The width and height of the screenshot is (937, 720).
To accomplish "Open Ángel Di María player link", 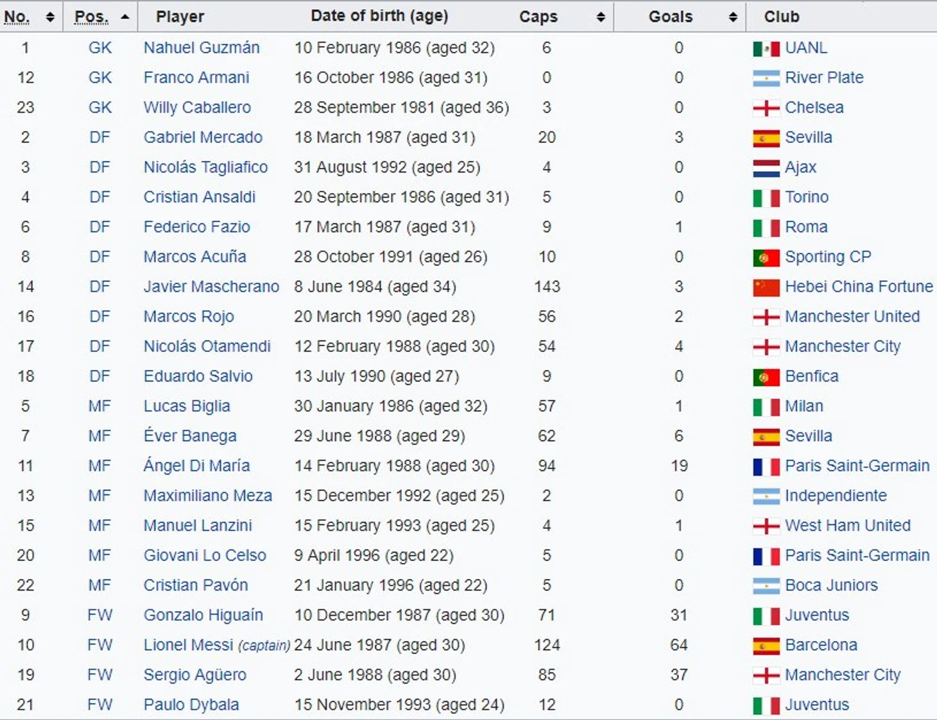I will [x=196, y=465].
